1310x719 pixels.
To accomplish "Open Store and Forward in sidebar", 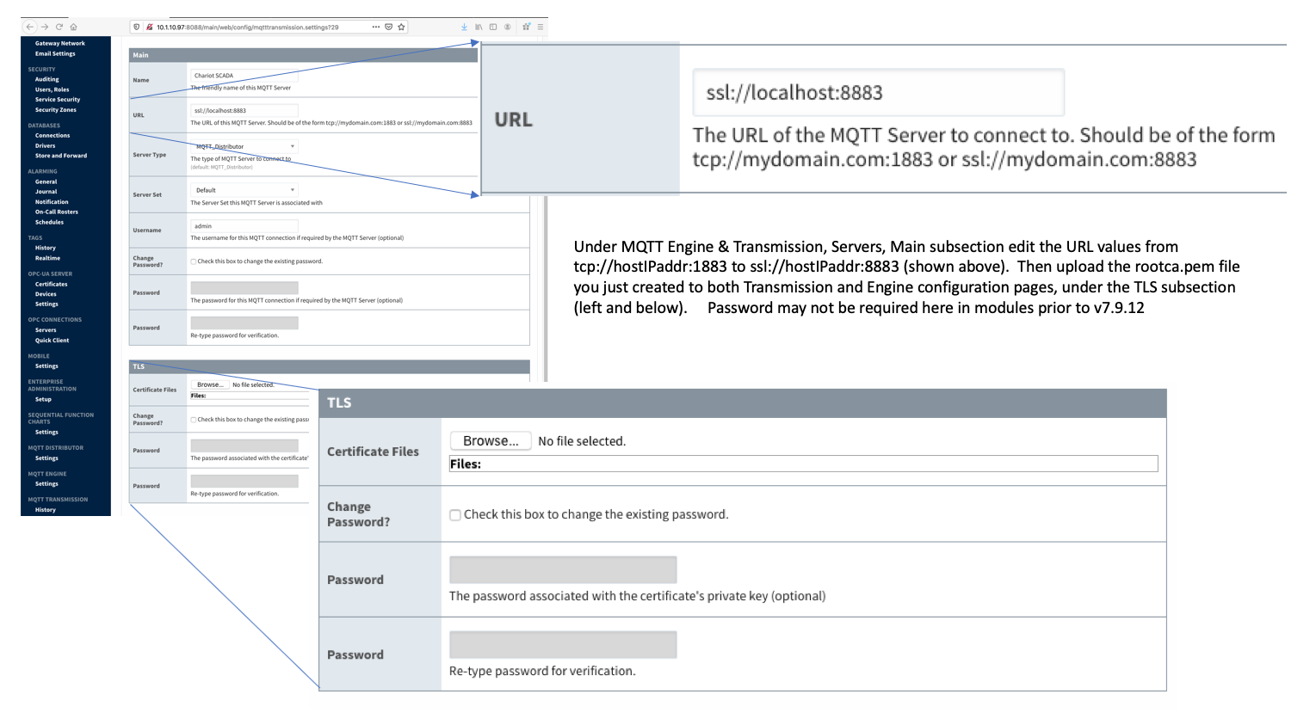I will pyautogui.click(x=61, y=156).
